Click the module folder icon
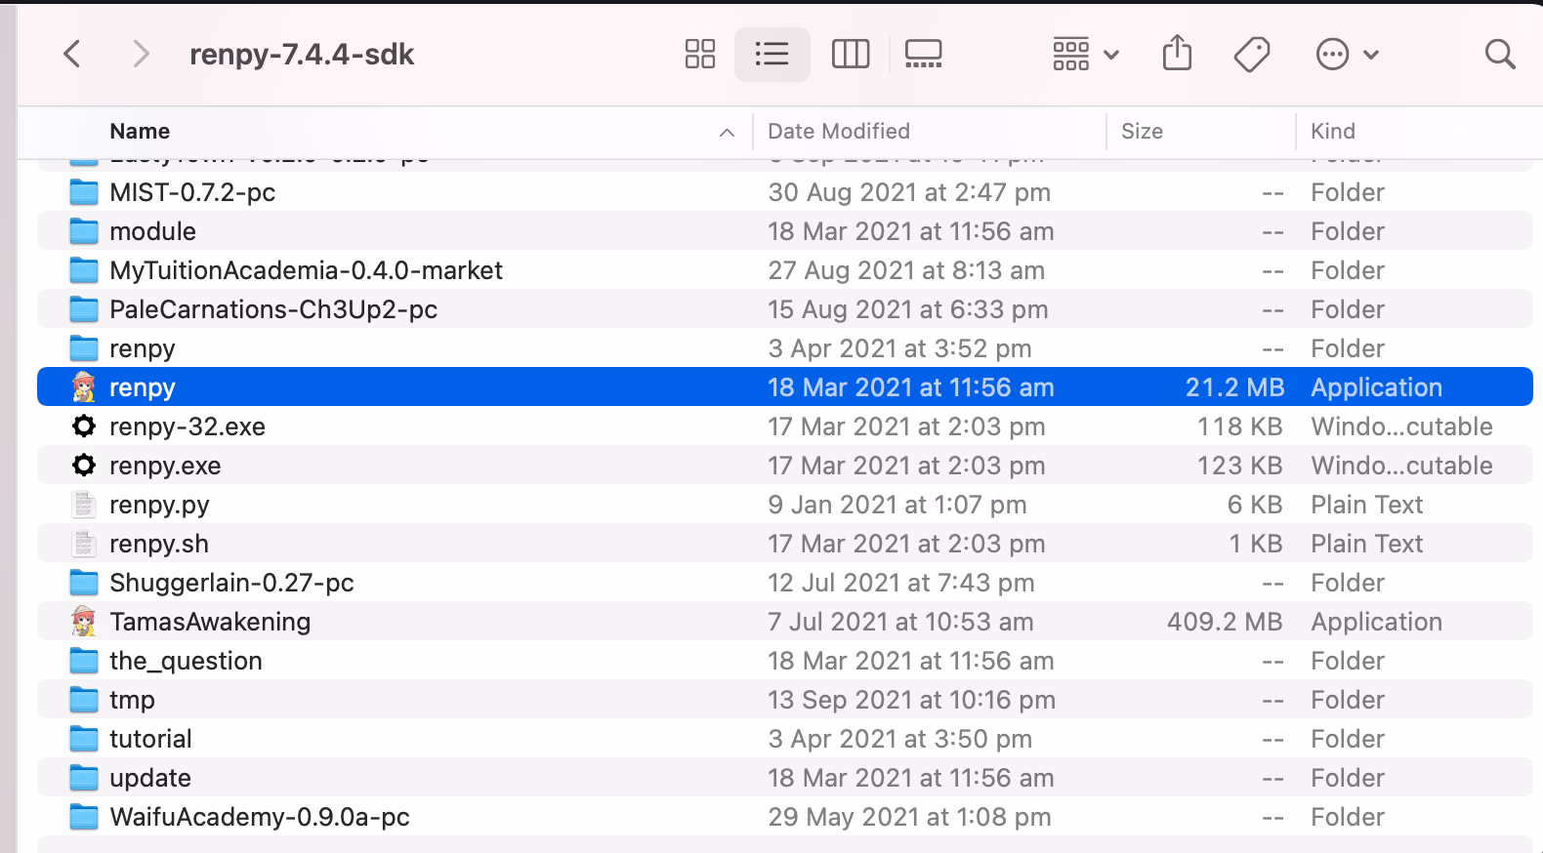This screenshot has width=1543, height=853. tap(84, 231)
